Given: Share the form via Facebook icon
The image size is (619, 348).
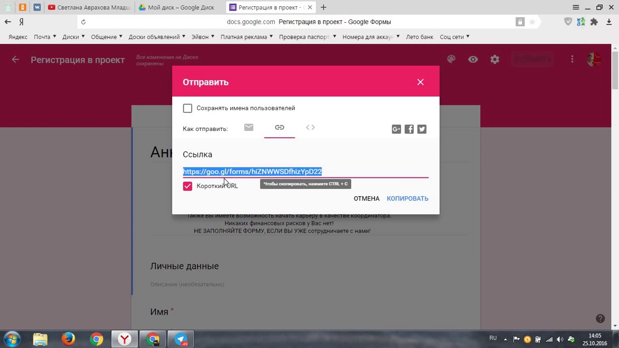Looking at the screenshot, I should (409, 129).
